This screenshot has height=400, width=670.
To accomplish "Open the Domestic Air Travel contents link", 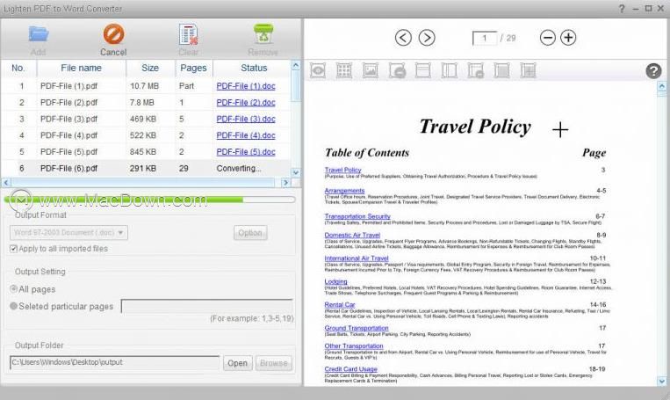I will [352, 235].
